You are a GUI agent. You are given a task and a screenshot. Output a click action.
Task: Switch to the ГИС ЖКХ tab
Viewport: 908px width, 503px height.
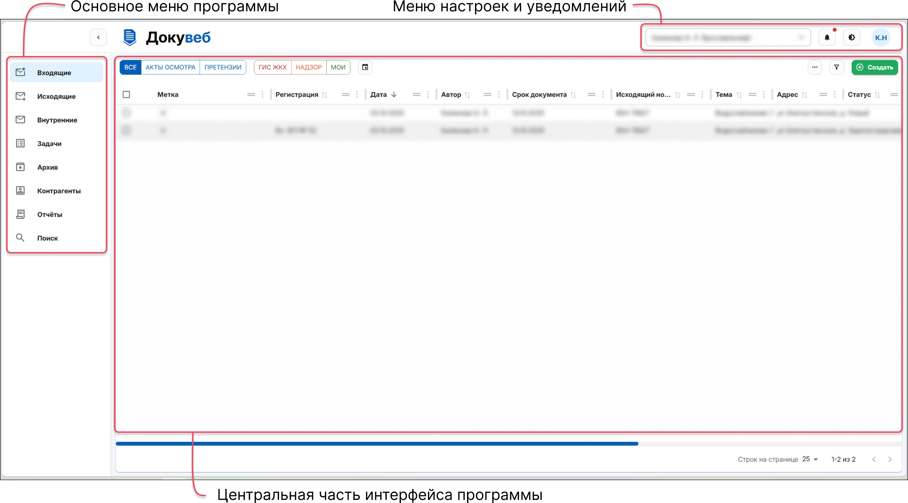pos(273,67)
